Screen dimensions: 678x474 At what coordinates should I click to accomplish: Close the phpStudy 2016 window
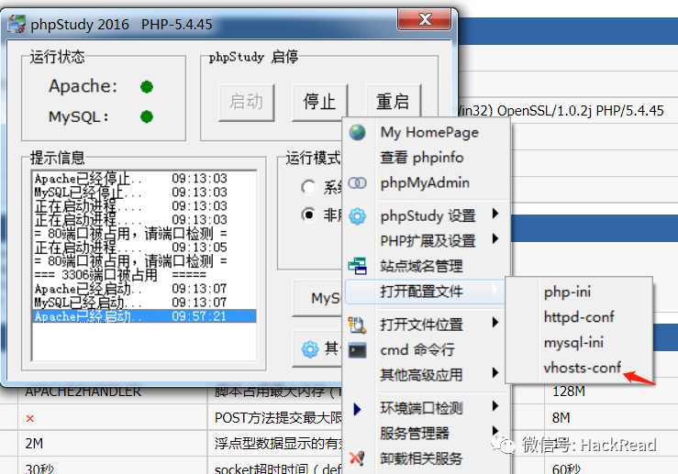425,19
